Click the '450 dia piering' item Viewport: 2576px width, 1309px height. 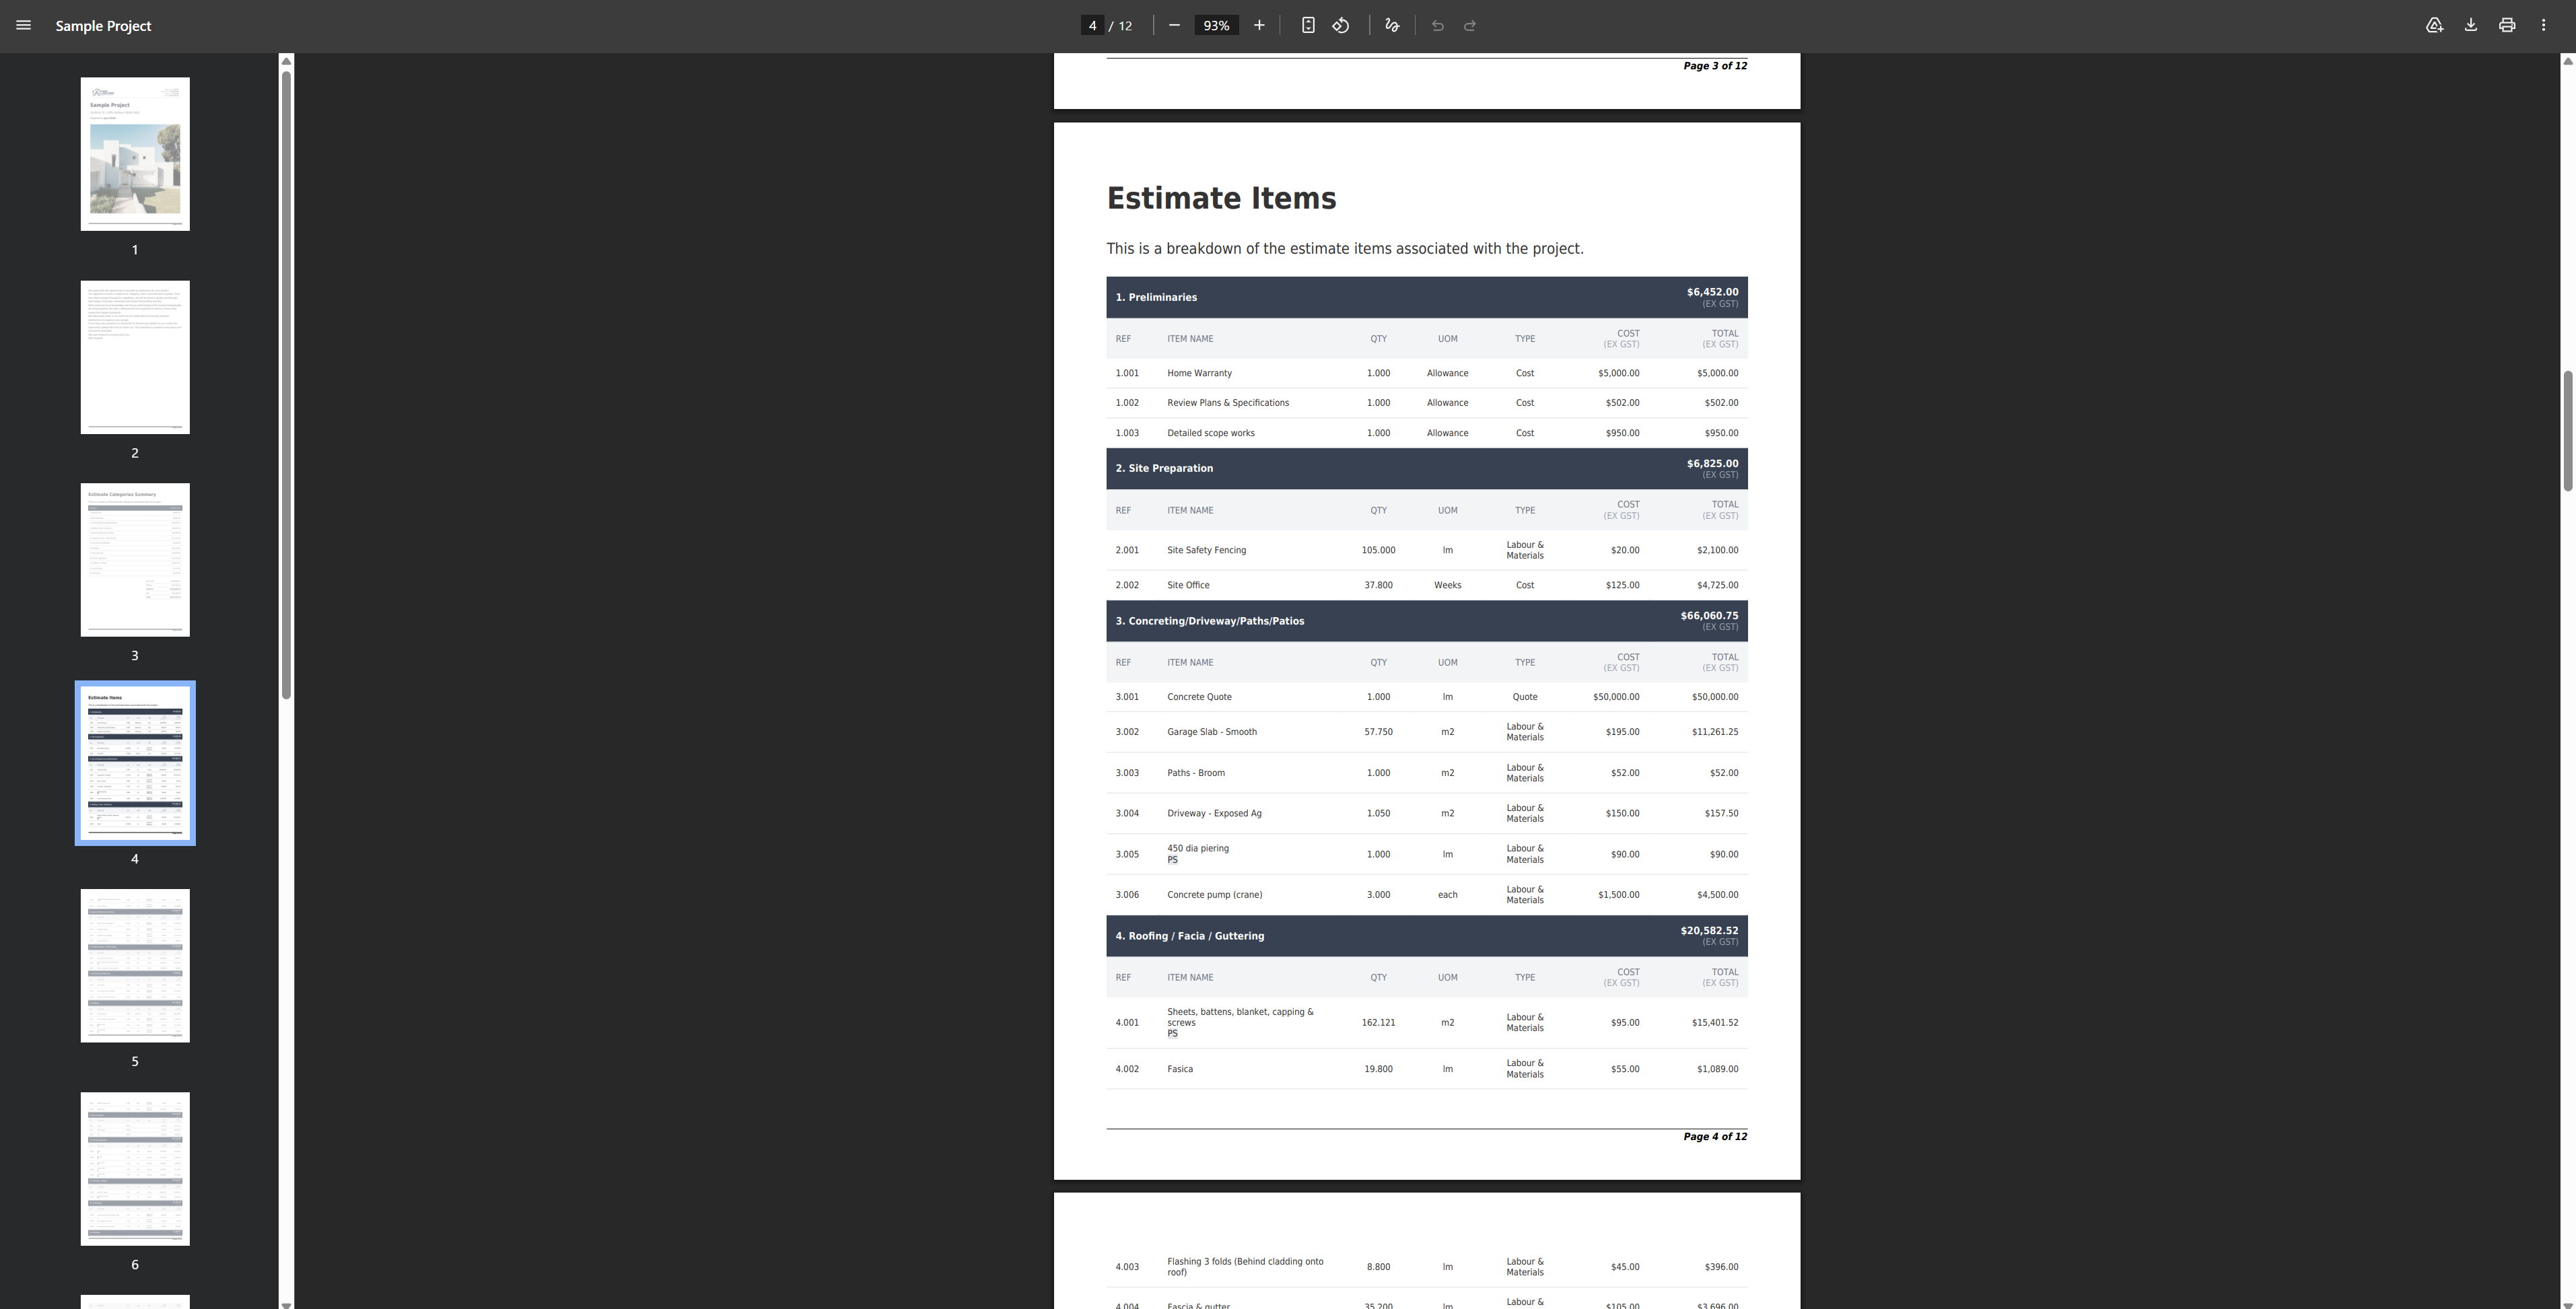coord(1198,848)
